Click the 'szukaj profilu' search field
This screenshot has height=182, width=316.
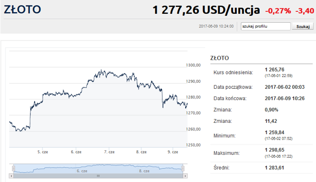[266, 26]
